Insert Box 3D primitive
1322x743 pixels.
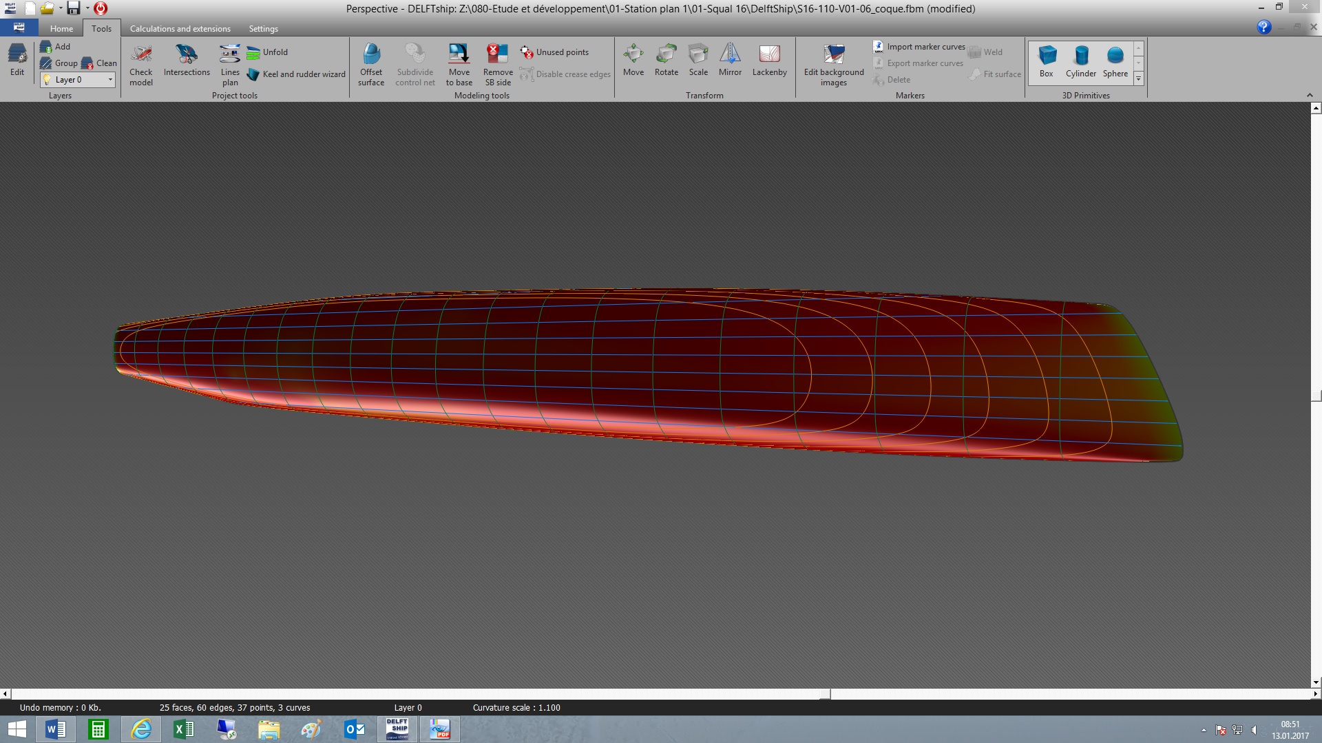[1047, 62]
